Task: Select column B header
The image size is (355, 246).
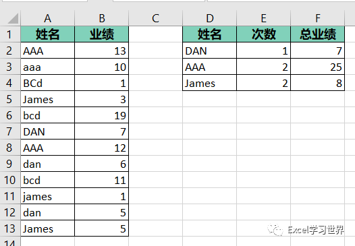Action: click(102, 18)
